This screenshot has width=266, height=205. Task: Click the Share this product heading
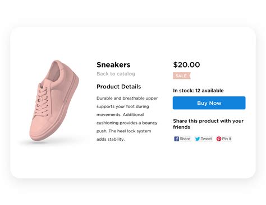click(x=208, y=124)
